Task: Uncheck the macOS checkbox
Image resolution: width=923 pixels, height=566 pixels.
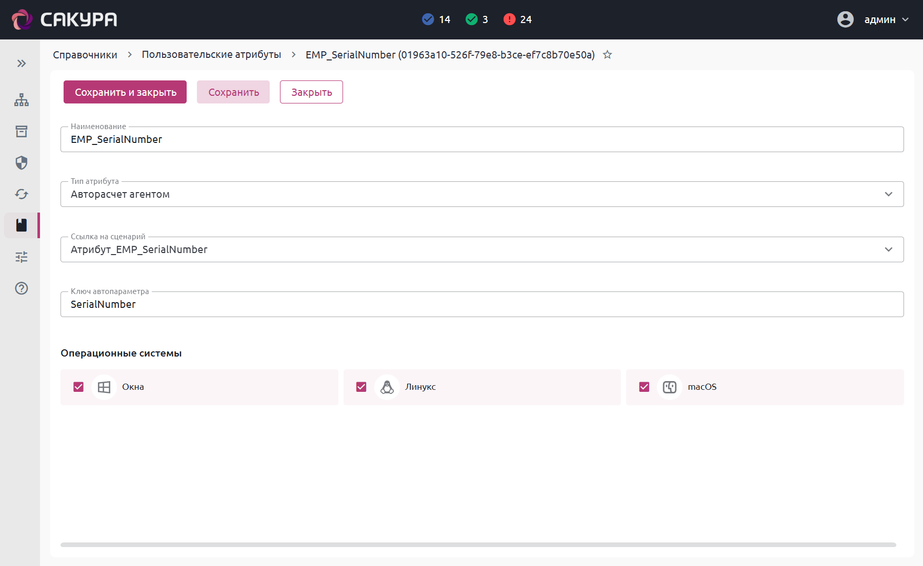Action: [645, 387]
